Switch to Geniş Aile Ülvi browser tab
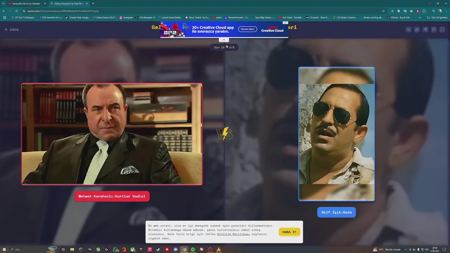Image resolution: width=450 pixels, height=253 pixels. coord(26,4)
